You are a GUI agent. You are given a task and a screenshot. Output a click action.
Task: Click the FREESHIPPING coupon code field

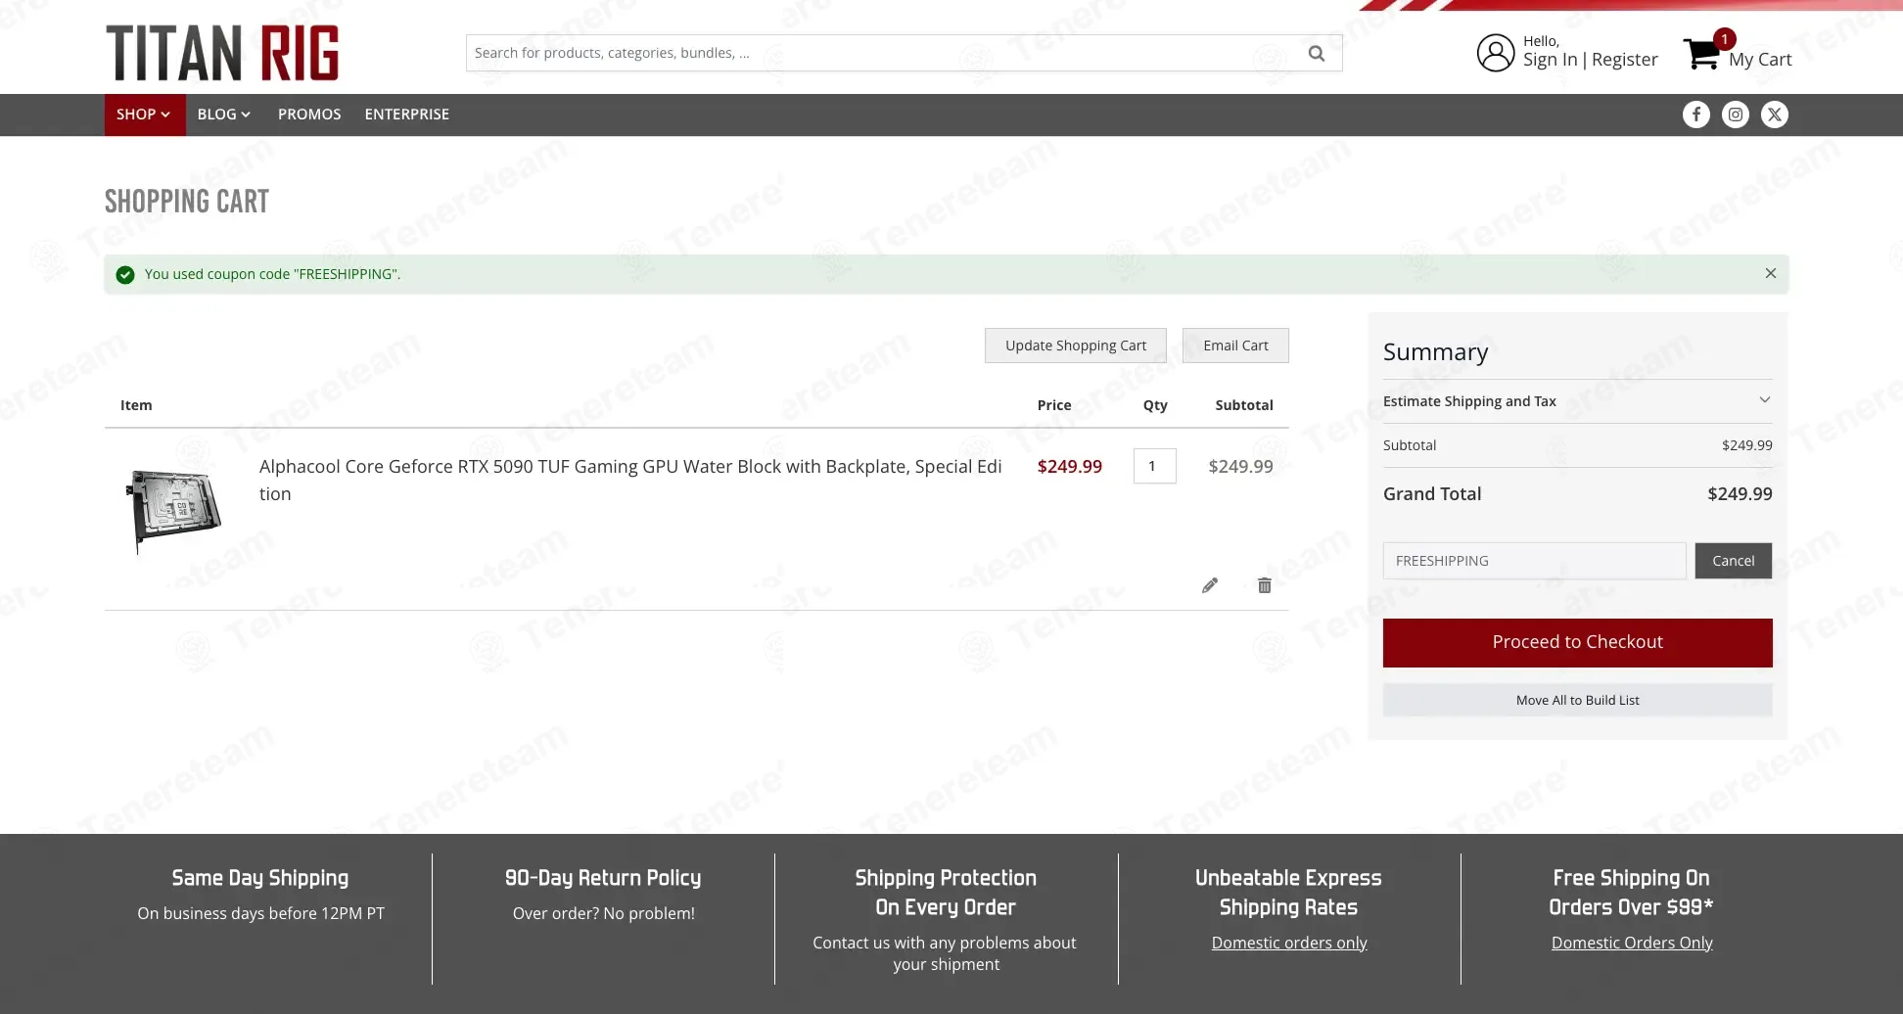coord(1535,561)
